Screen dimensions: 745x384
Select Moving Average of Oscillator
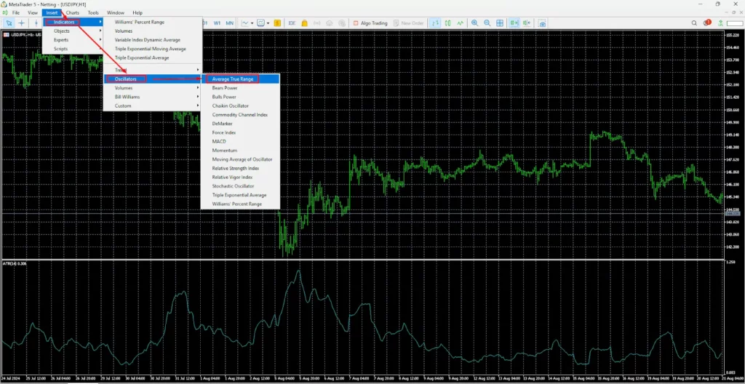point(240,160)
